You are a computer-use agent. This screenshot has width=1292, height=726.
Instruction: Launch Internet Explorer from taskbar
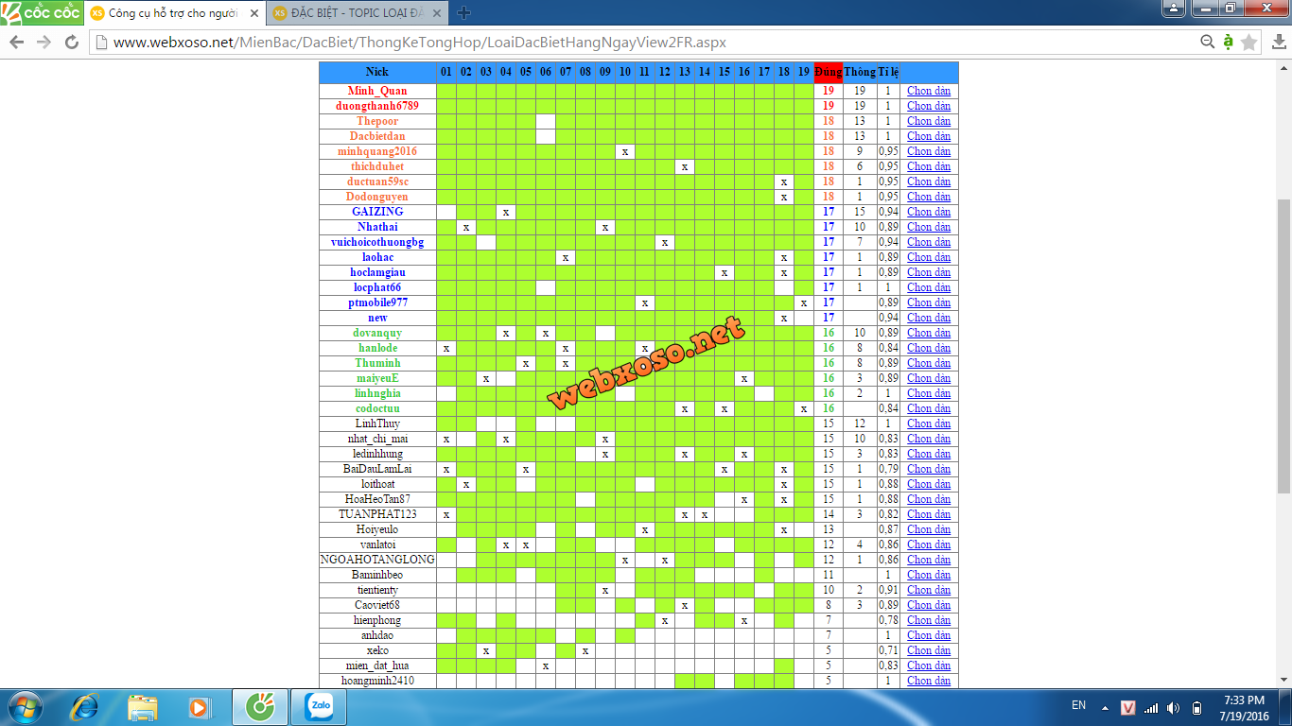[x=85, y=706]
